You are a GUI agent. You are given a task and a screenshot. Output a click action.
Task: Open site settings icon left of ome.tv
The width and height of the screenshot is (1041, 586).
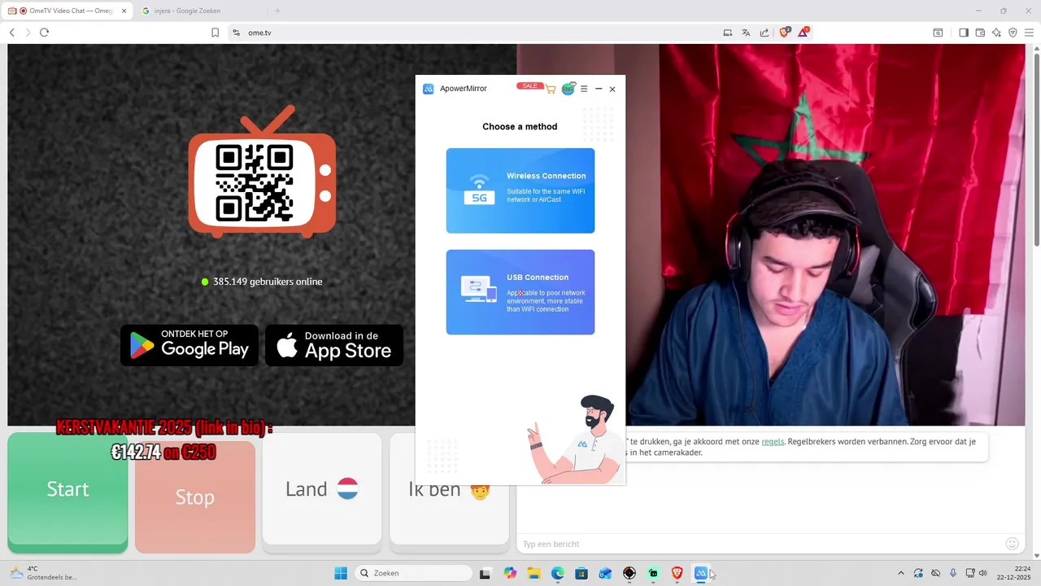[x=237, y=33]
